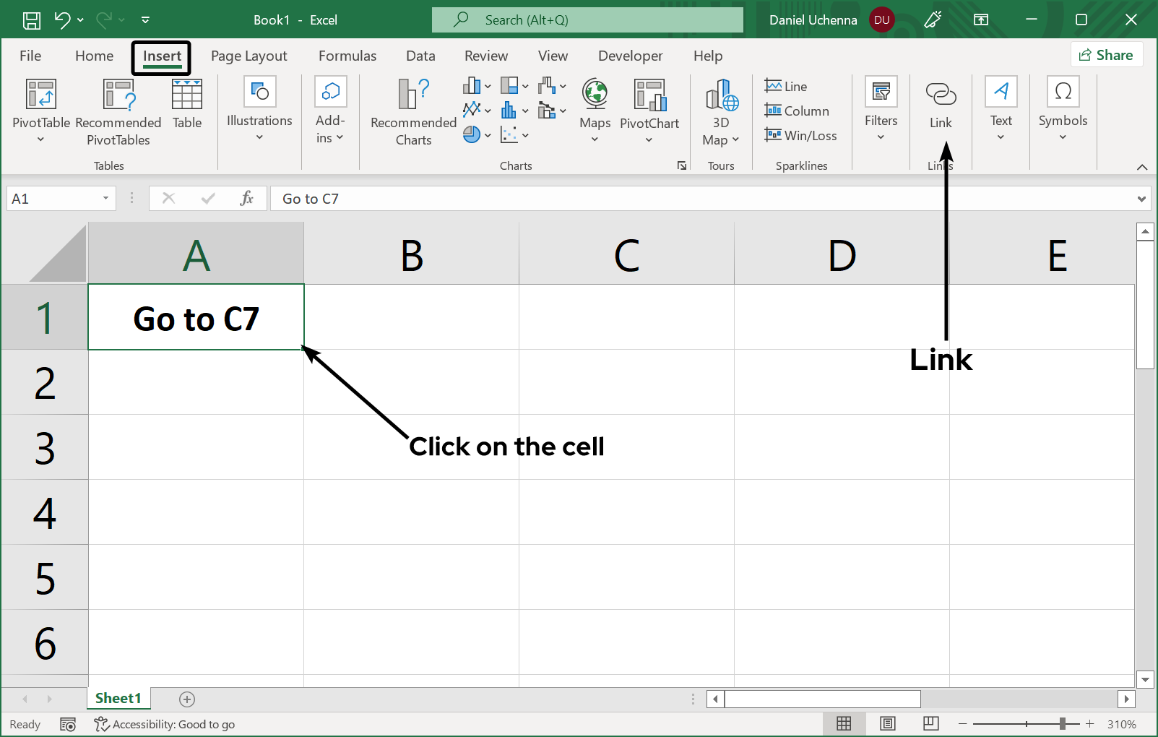Click the Share button
The height and width of the screenshot is (737, 1158).
pyautogui.click(x=1106, y=54)
